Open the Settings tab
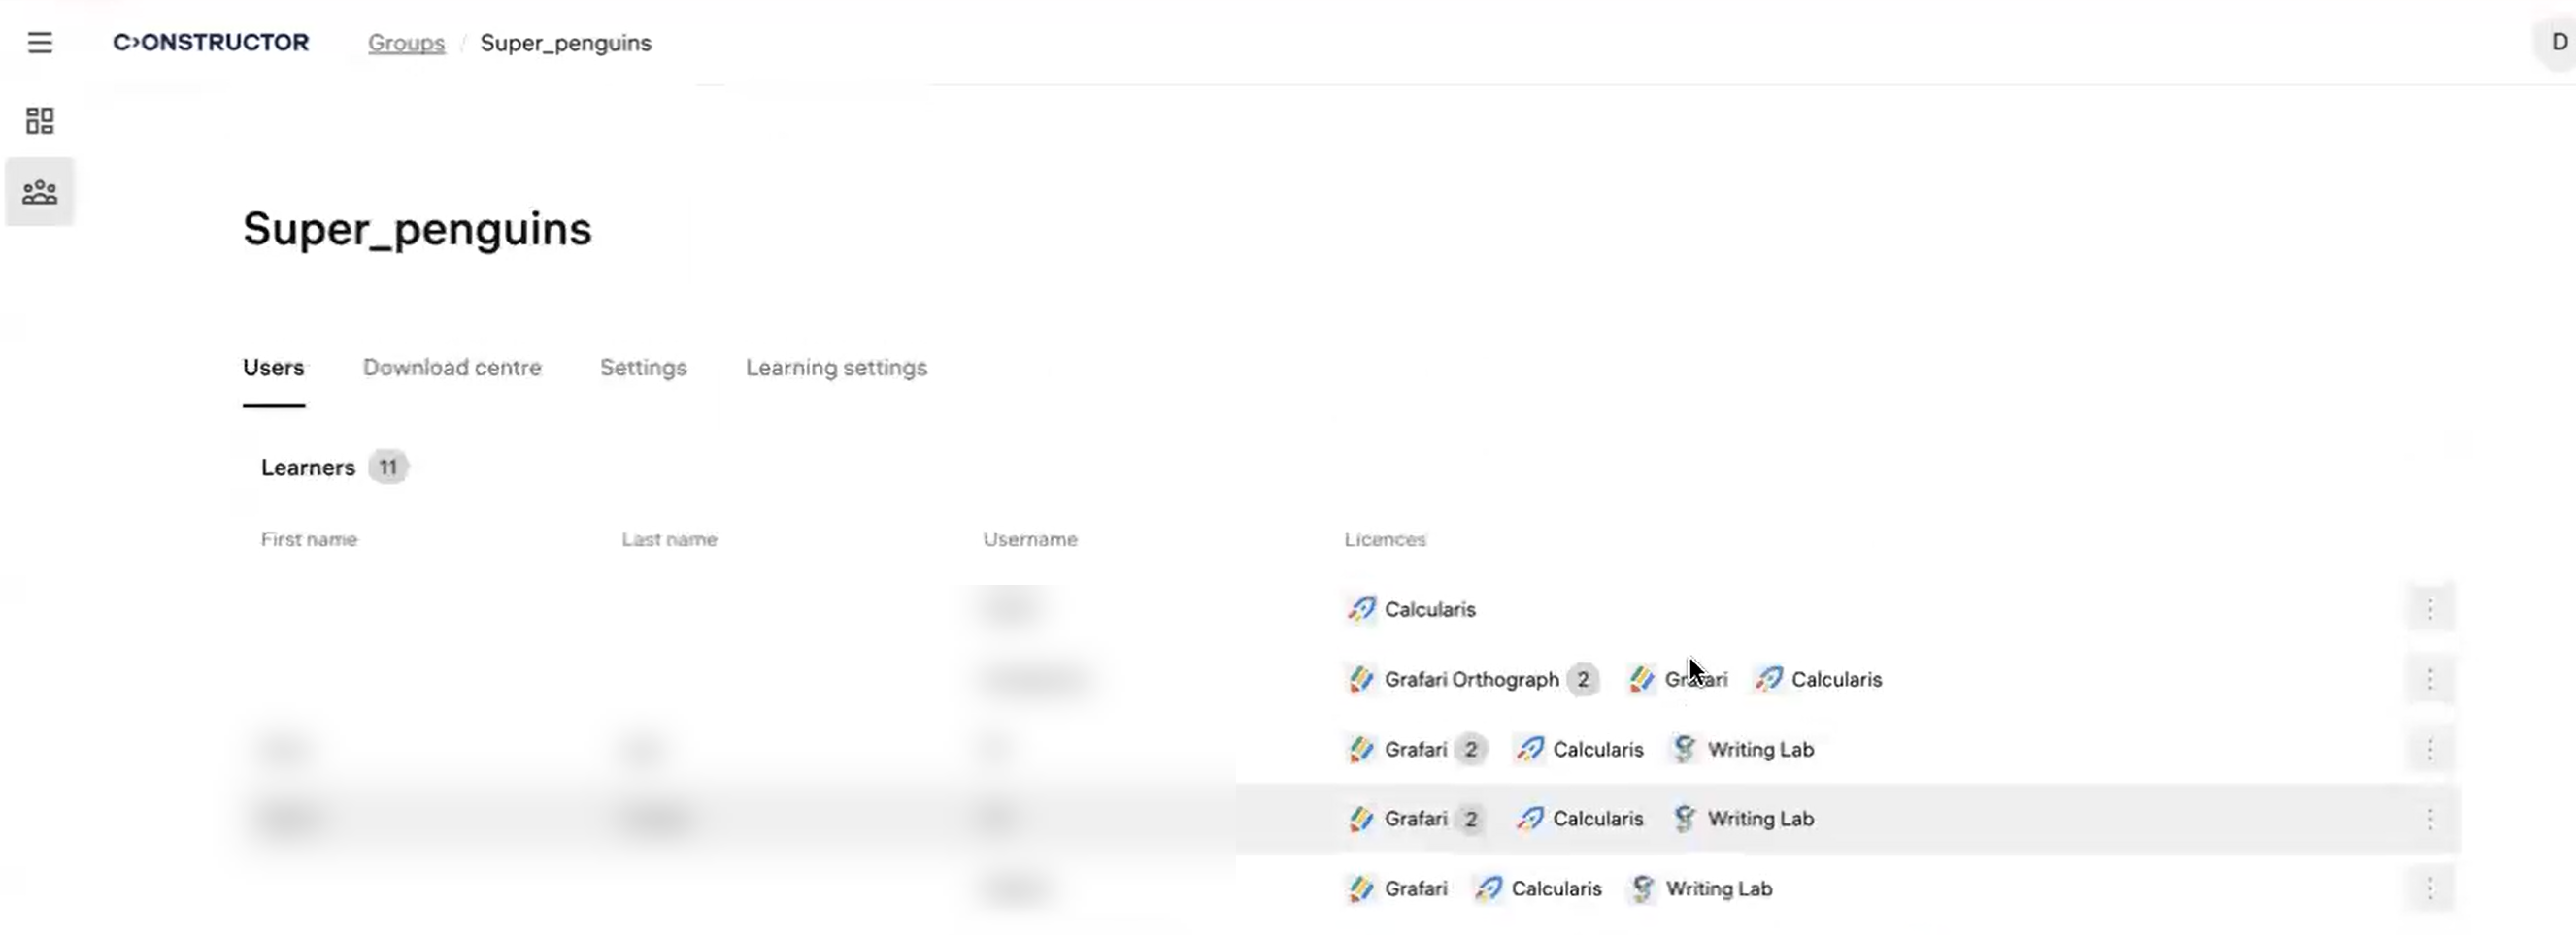This screenshot has width=2576, height=936. [643, 368]
